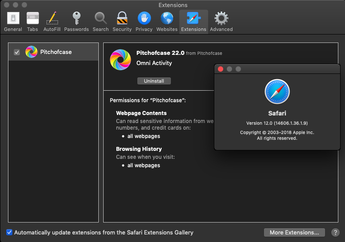Open the General preferences pane
Image resolution: width=345 pixels, height=242 pixels.
(13, 22)
